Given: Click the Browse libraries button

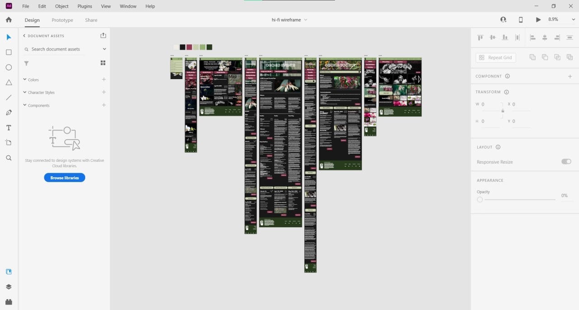Looking at the screenshot, I should 65,178.
